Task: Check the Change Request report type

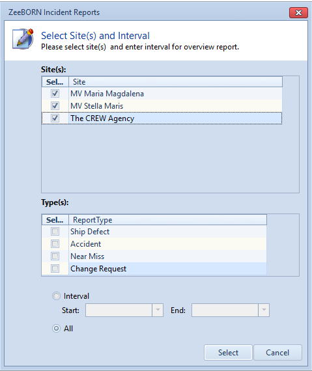Action: click(55, 269)
